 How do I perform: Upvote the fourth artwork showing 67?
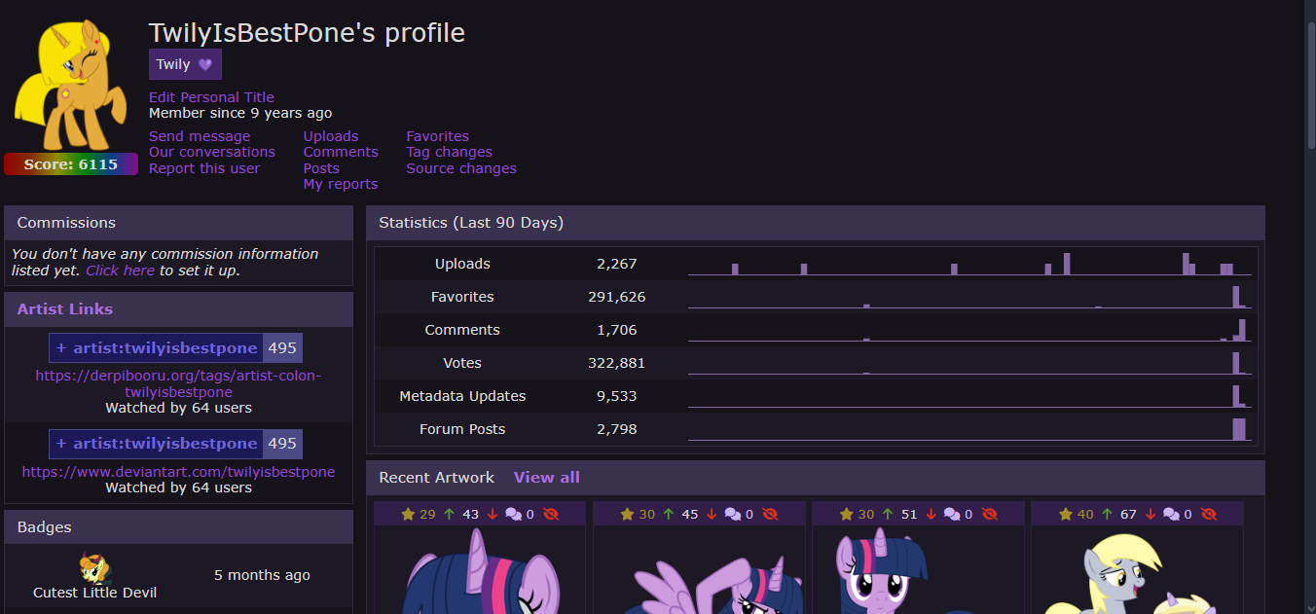[x=1106, y=514]
